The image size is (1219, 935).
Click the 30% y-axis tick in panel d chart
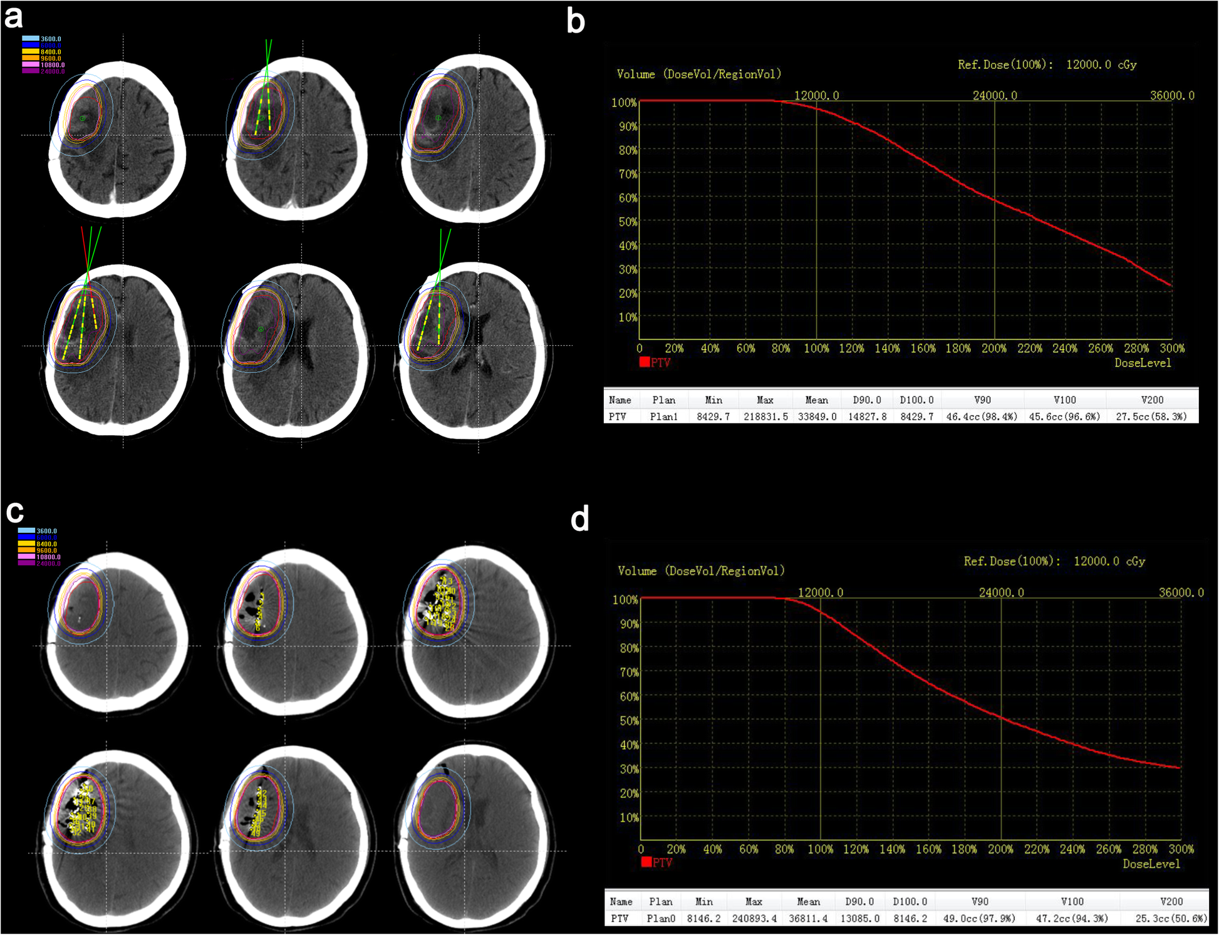(630, 769)
